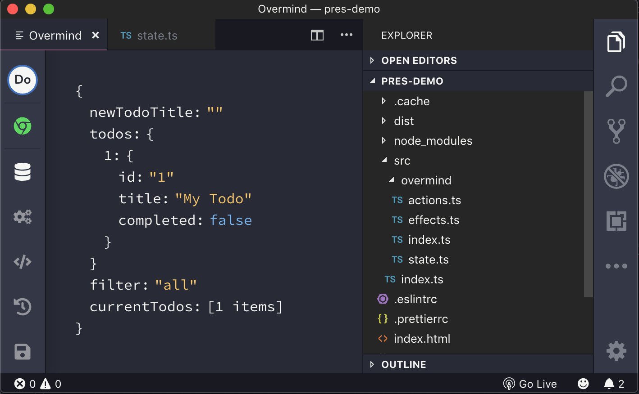Click the completed false value
Viewport: 639px width, 394px height.
point(231,220)
